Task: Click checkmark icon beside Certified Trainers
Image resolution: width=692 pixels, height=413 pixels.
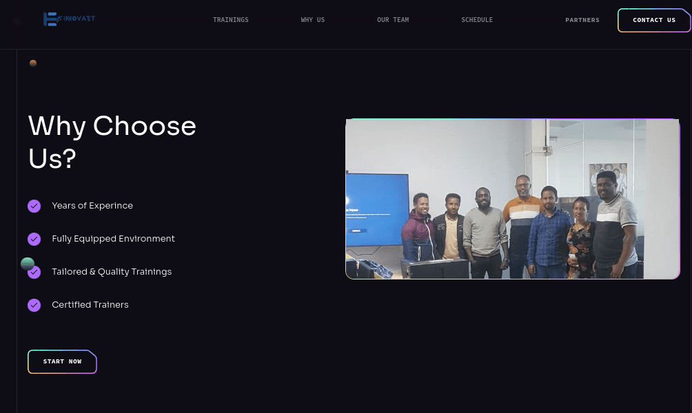Action: pyautogui.click(x=34, y=305)
